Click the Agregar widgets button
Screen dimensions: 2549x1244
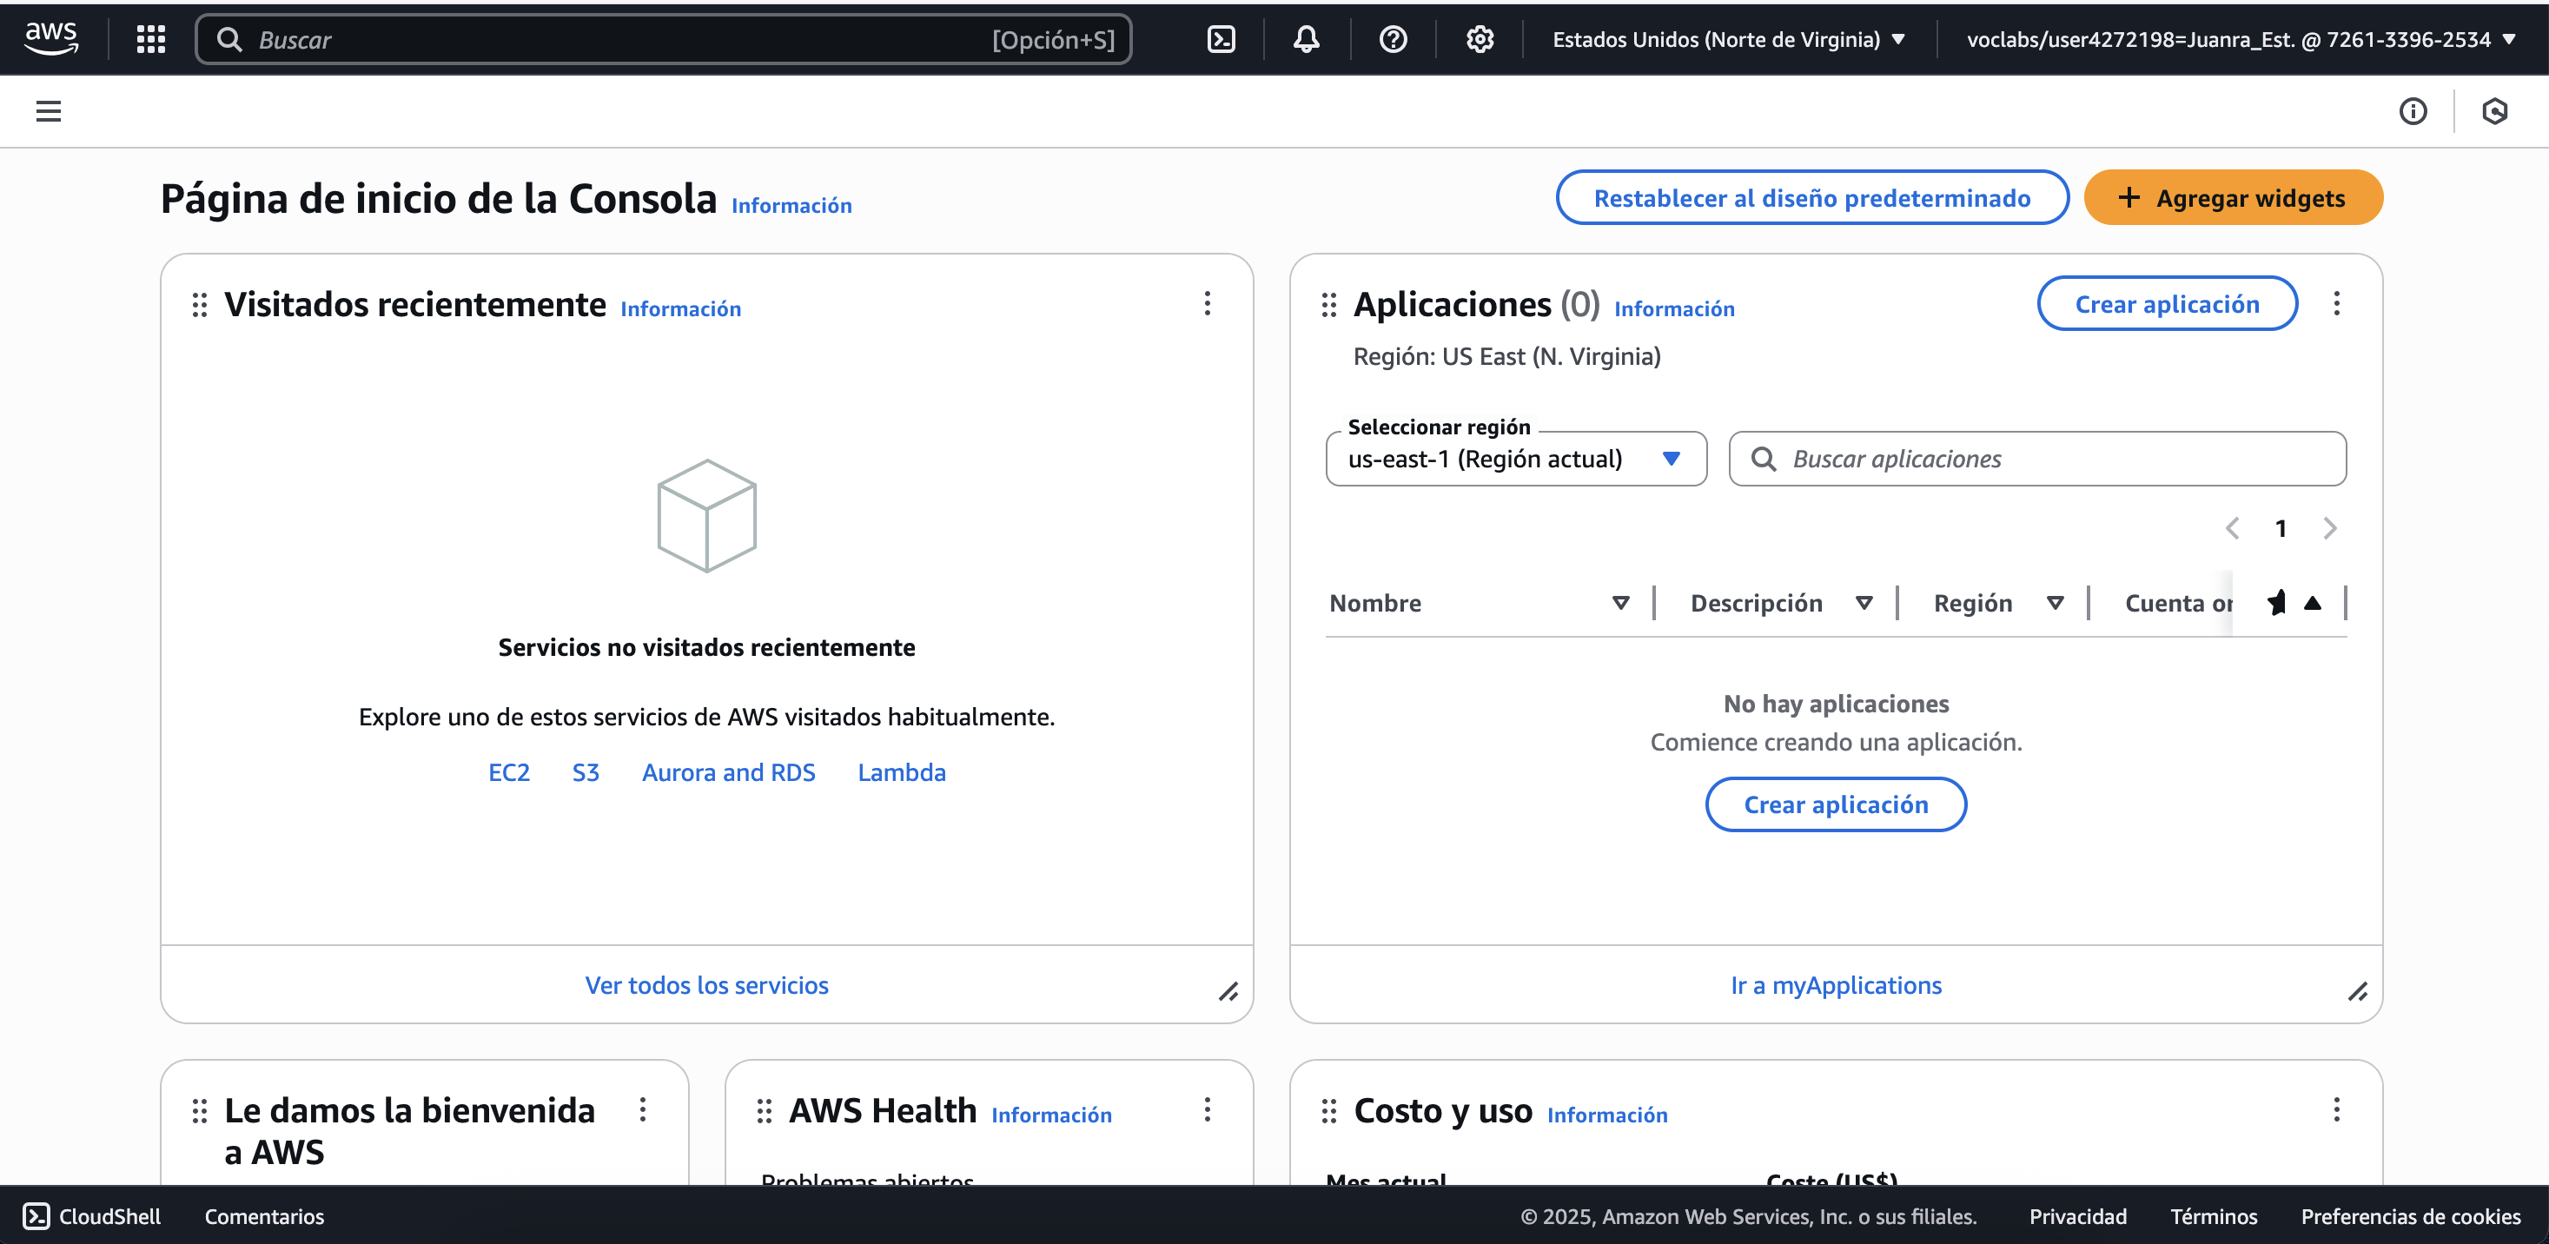[x=2233, y=198]
